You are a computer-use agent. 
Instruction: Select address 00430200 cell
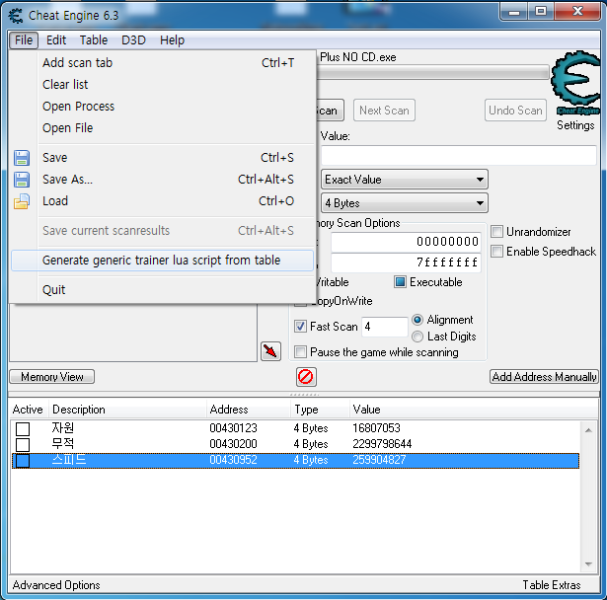pos(233,444)
